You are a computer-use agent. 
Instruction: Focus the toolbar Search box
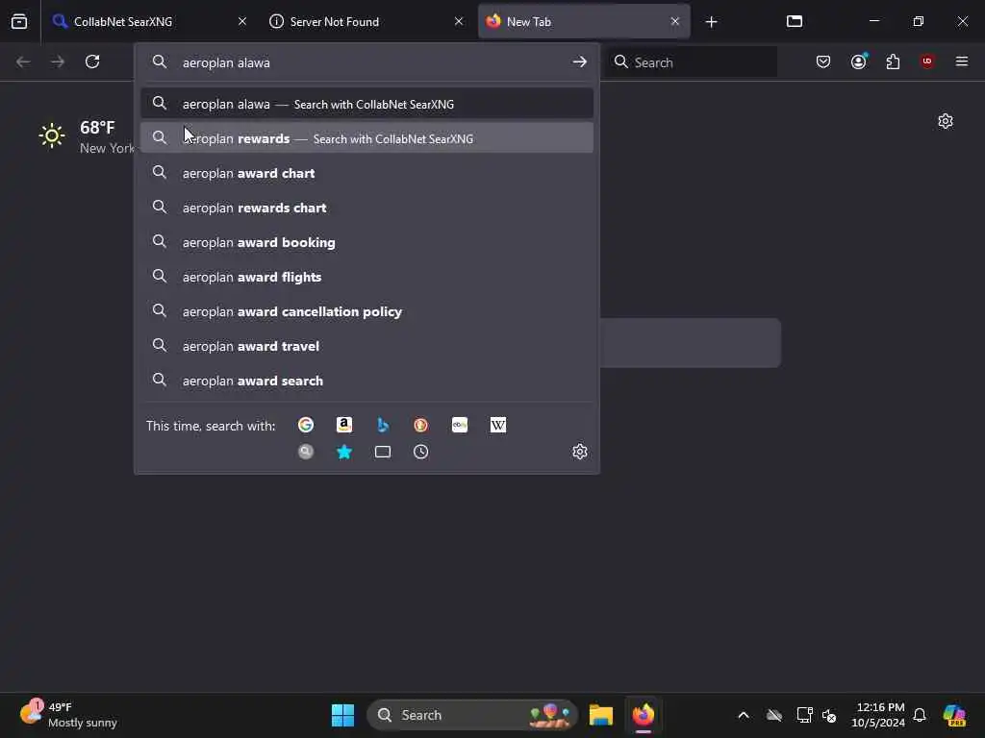693,62
